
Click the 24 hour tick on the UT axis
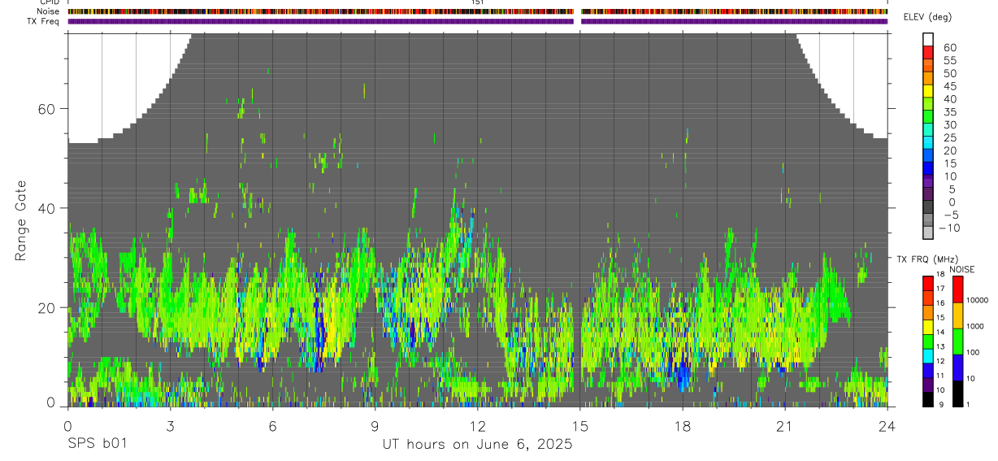point(887,425)
